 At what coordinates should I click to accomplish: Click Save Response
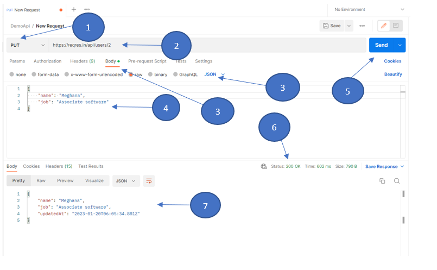(381, 167)
